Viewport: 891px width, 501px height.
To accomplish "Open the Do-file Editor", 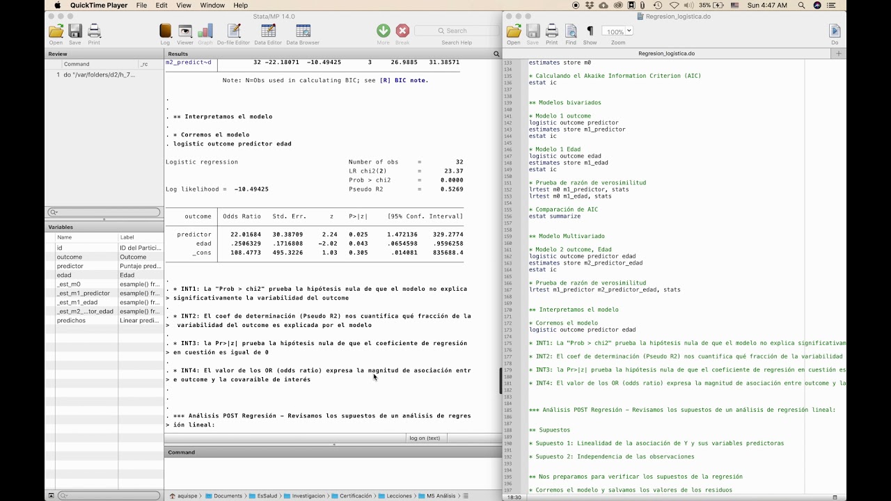I will (x=234, y=31).
